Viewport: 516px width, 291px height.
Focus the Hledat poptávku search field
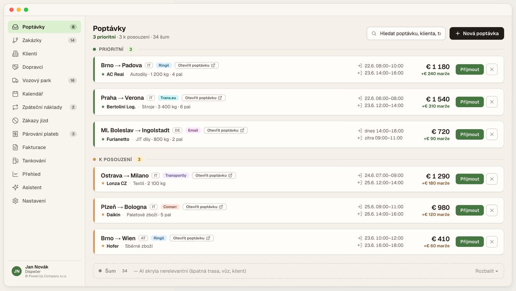coord(406,33)
